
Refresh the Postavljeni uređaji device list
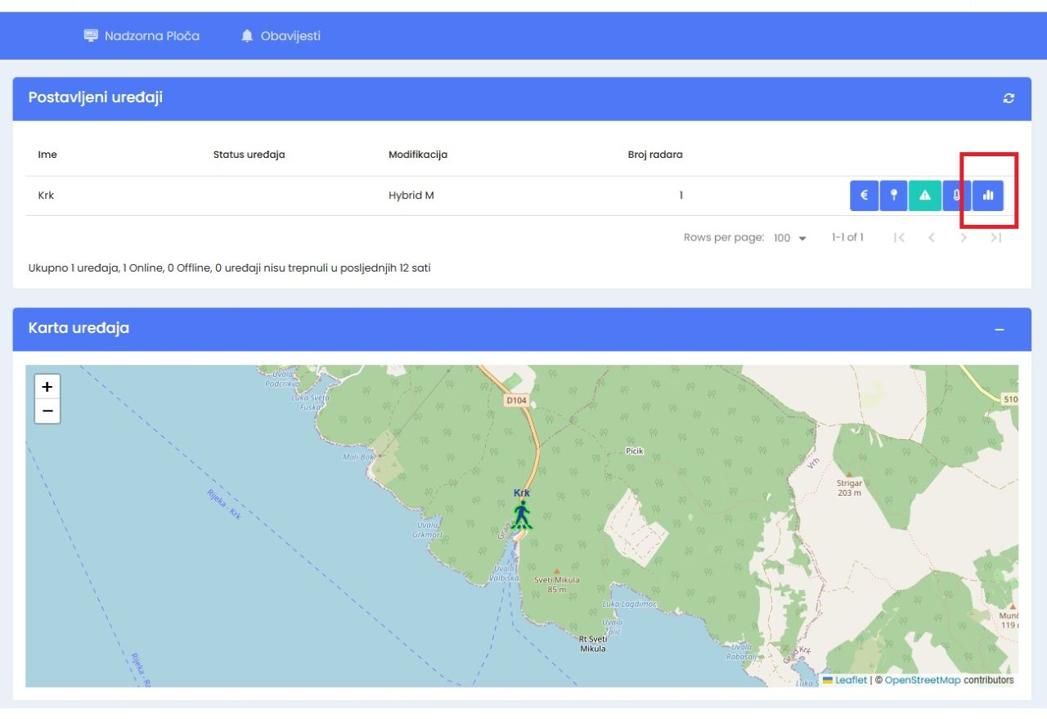(x=1009, y=98)
